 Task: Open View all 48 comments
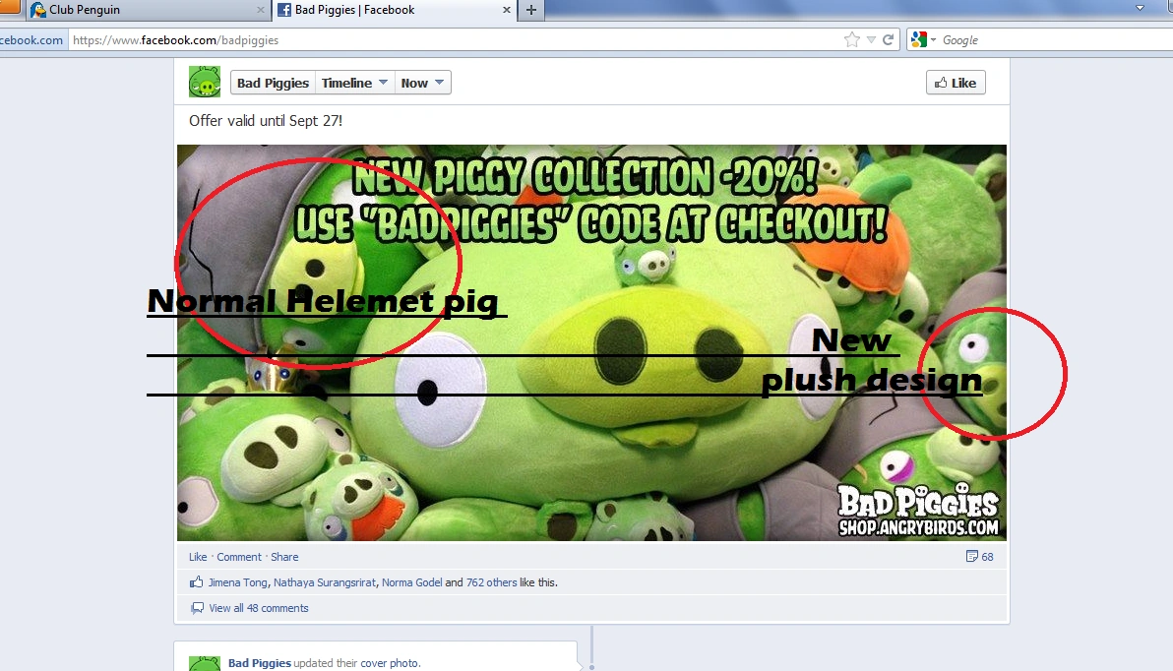click(258, 608)
